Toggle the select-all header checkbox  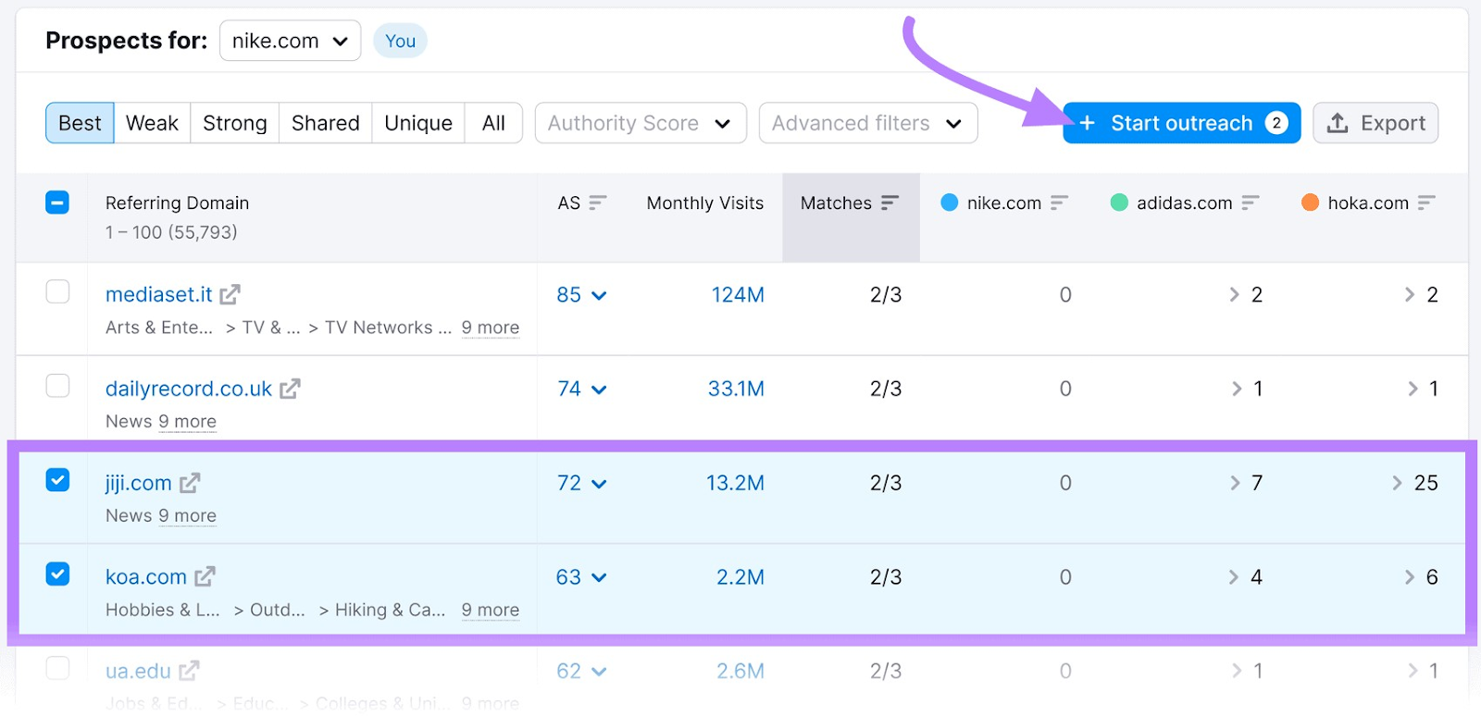(x=57, y=202)
